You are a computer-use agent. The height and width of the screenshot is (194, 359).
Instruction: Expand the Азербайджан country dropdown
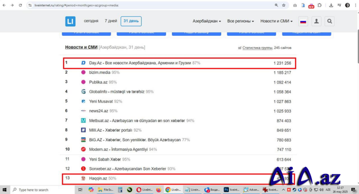coord(207,21)
